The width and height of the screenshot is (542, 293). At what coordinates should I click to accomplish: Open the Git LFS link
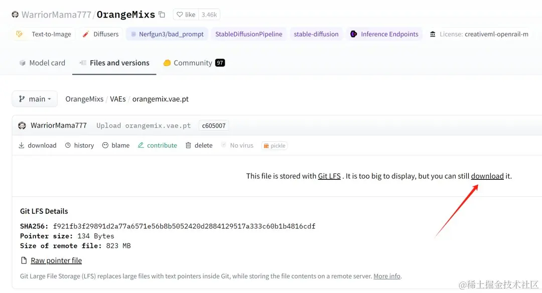pyautogui.click(x=329, y=176)
